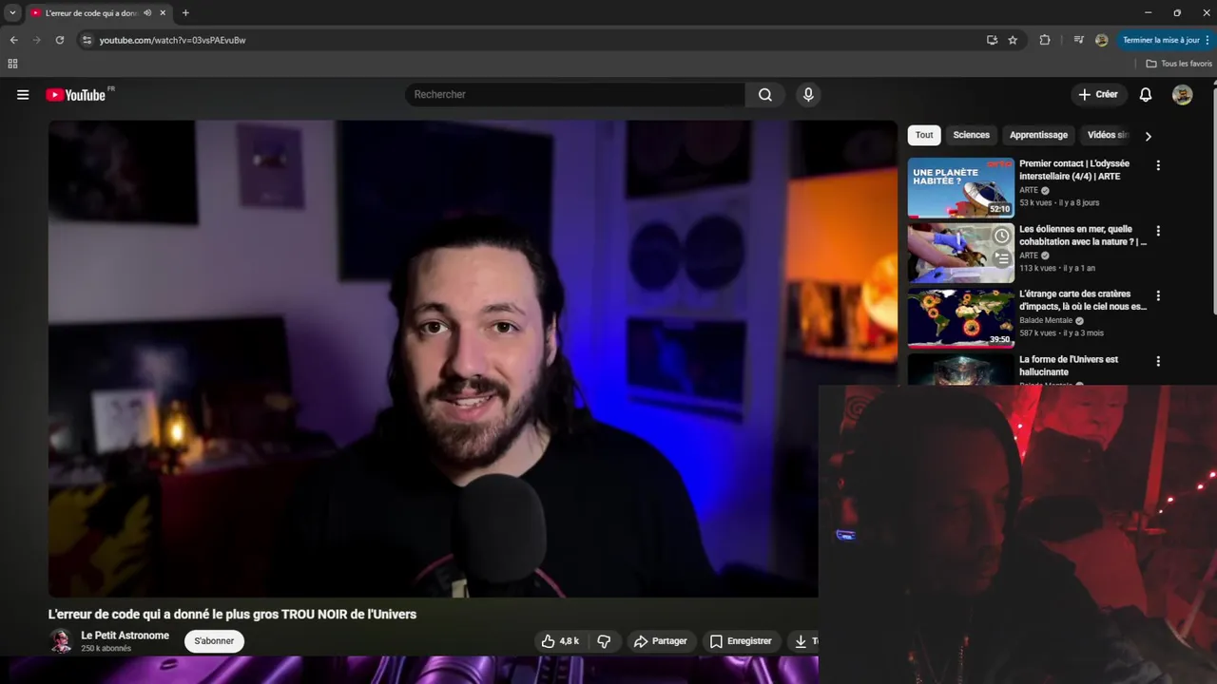This screenshot has width=1217, height=684.
Task: Go back in browser history
Action: coord(13,40)
